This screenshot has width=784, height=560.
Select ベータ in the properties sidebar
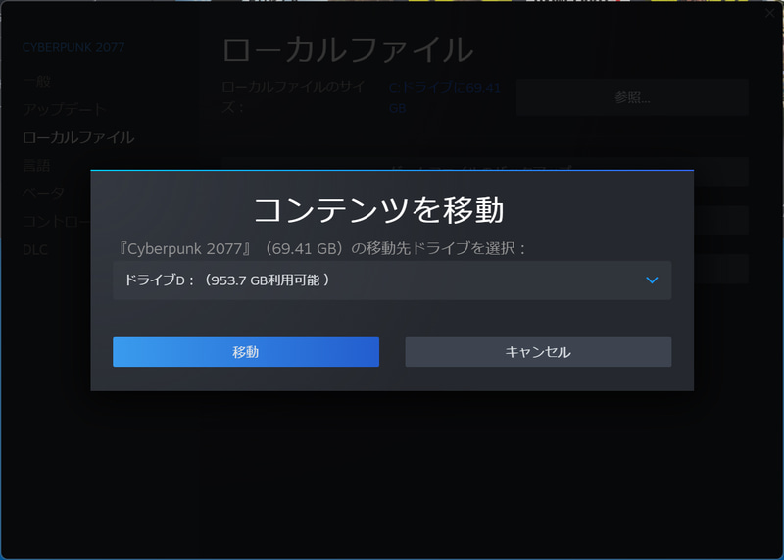pos(43,193)
